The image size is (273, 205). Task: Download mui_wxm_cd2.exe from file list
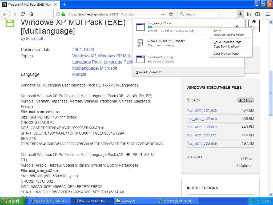pos(202,119)
